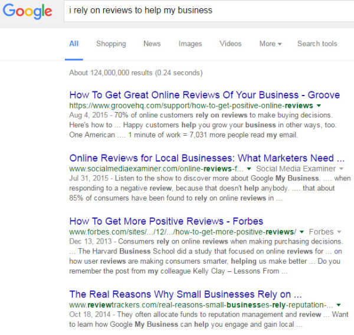
Task: Open 'How To Get Great Online Reviews' Groove result
Action: click(205, 95)
